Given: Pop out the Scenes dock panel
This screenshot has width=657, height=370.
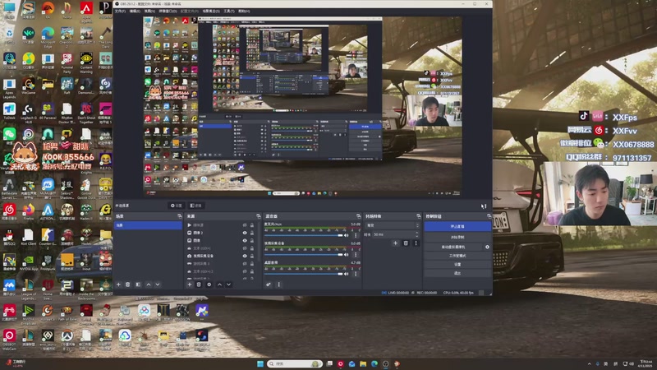Looking at the screenshot, I should [180, 216].
